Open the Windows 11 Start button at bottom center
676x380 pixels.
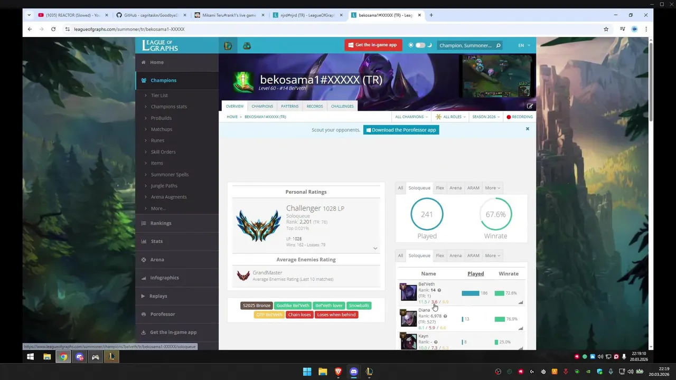pyautogui.click(x=307, y=372)
